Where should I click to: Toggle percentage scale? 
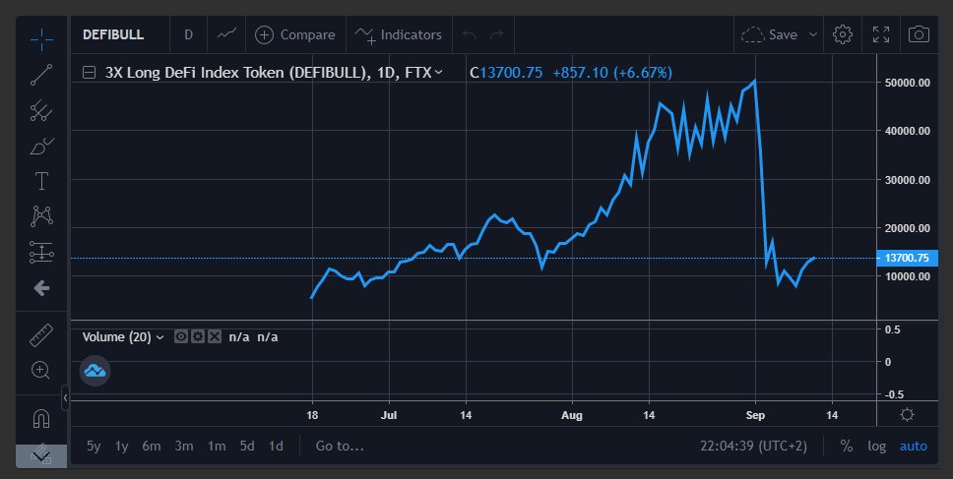click(846, 447)
